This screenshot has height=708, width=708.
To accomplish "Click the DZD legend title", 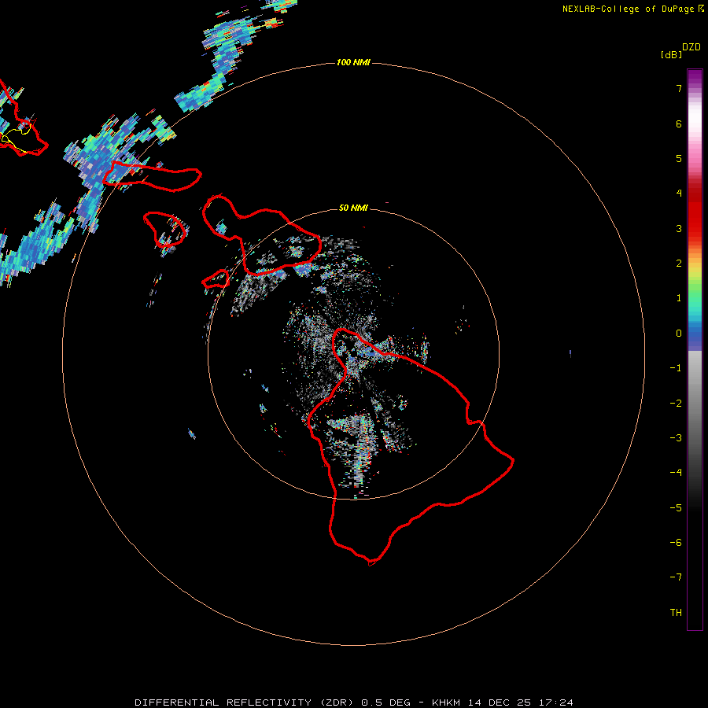I will point(691,47).
